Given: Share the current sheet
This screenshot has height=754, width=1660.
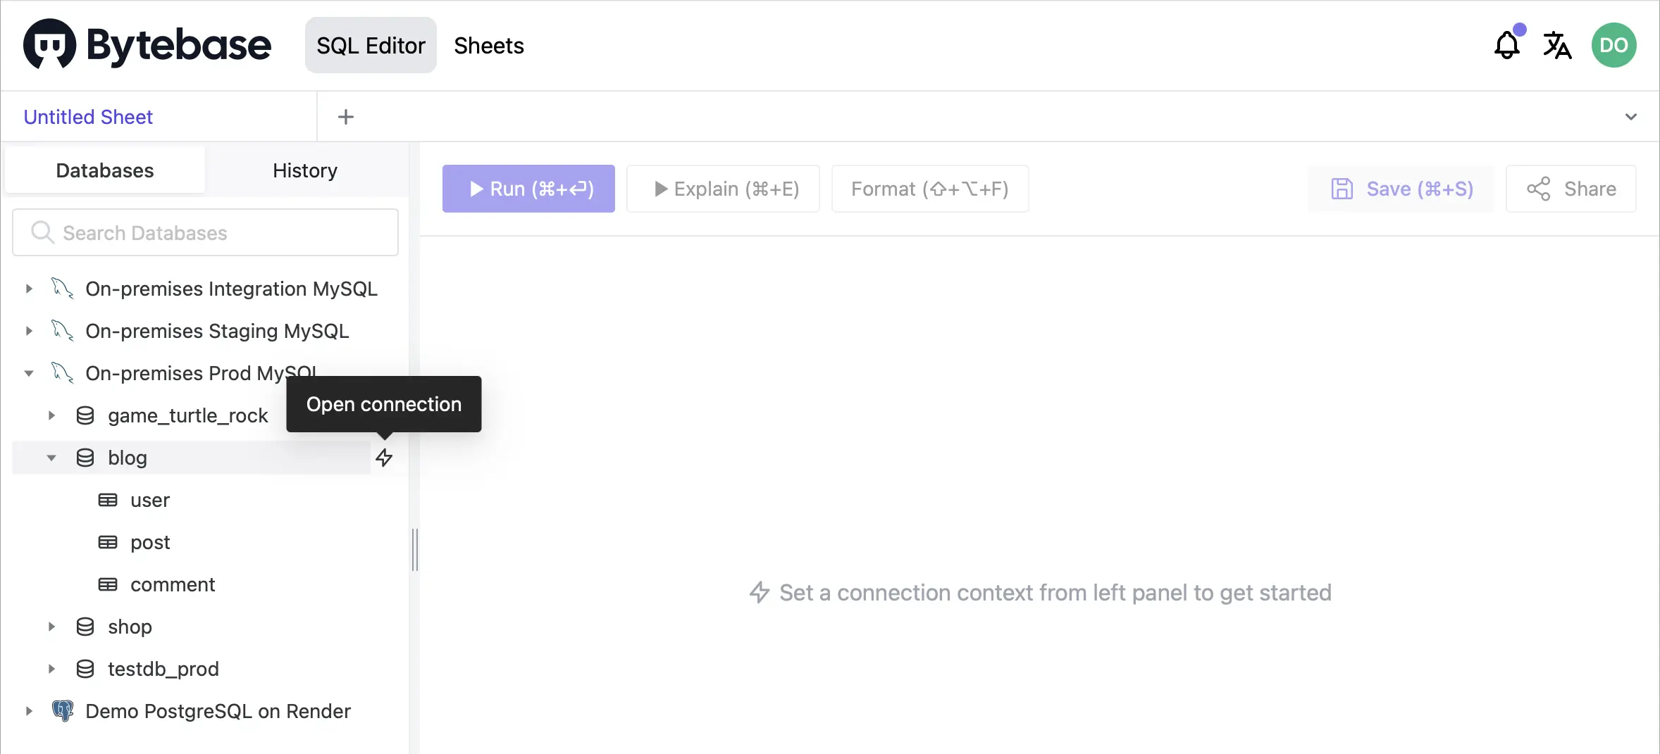Looking at the screenshot, I should (x=1572, y=189).
